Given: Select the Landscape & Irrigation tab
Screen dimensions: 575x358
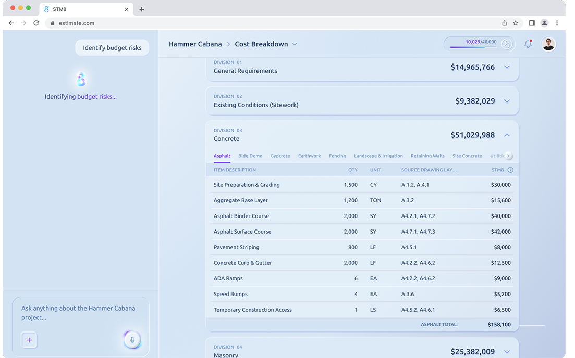Looking at the screenshot, I should pos(378,156).
